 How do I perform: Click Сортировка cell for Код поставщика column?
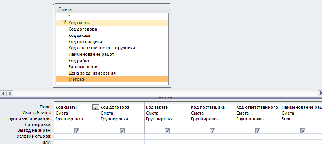point(212,125)
